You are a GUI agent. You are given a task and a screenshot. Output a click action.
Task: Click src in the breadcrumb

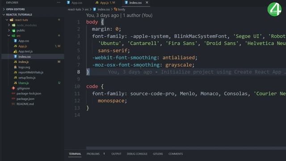[87, 9]
